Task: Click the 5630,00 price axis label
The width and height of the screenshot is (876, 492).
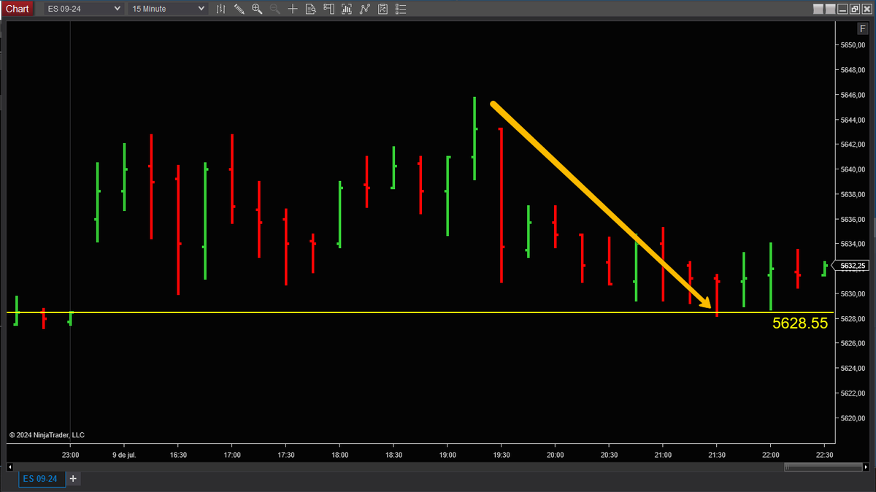Action: click(x=852, y=294)
